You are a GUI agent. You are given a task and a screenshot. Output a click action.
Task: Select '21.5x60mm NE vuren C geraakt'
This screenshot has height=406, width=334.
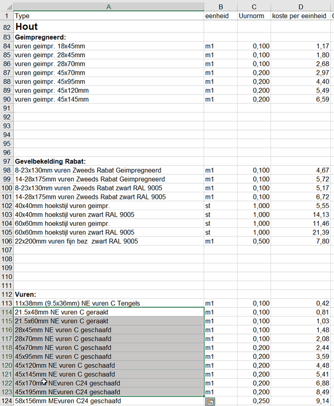pos(109,321)
